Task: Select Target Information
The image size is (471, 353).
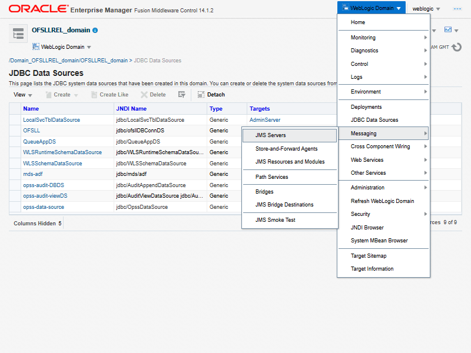Action: click(x=384, y=269)
